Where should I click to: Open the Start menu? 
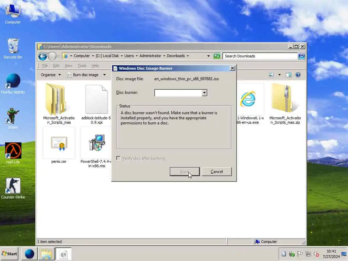pyautogui.click(x=9, y=254)
